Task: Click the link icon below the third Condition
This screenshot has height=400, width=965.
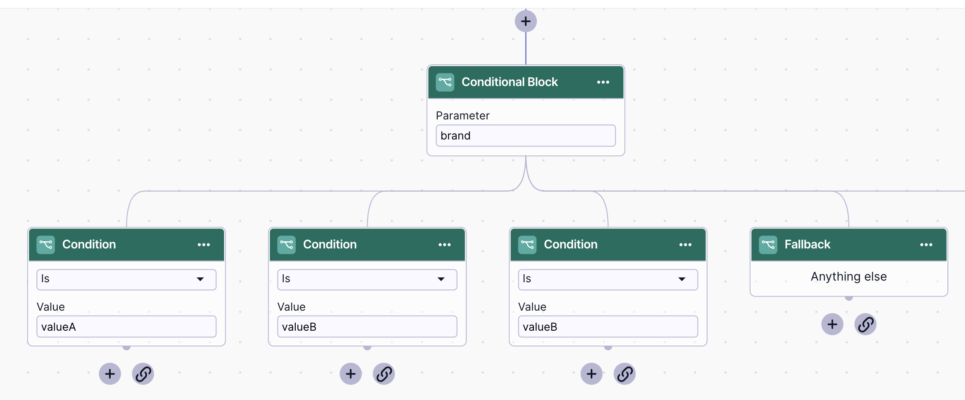Action: 625,374
